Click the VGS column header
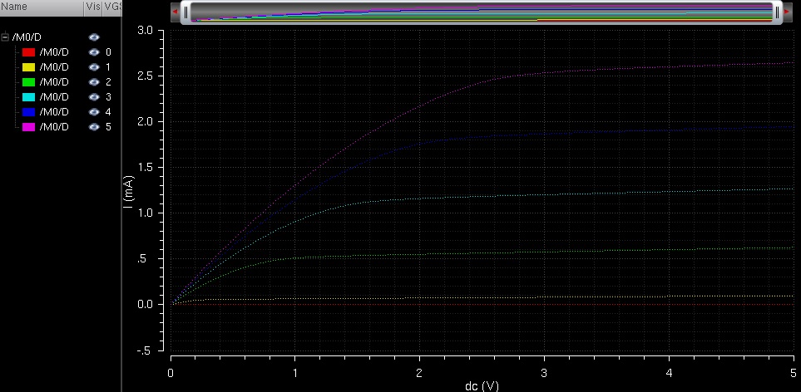This screenshot has width=801, height=392. (111, 7)
